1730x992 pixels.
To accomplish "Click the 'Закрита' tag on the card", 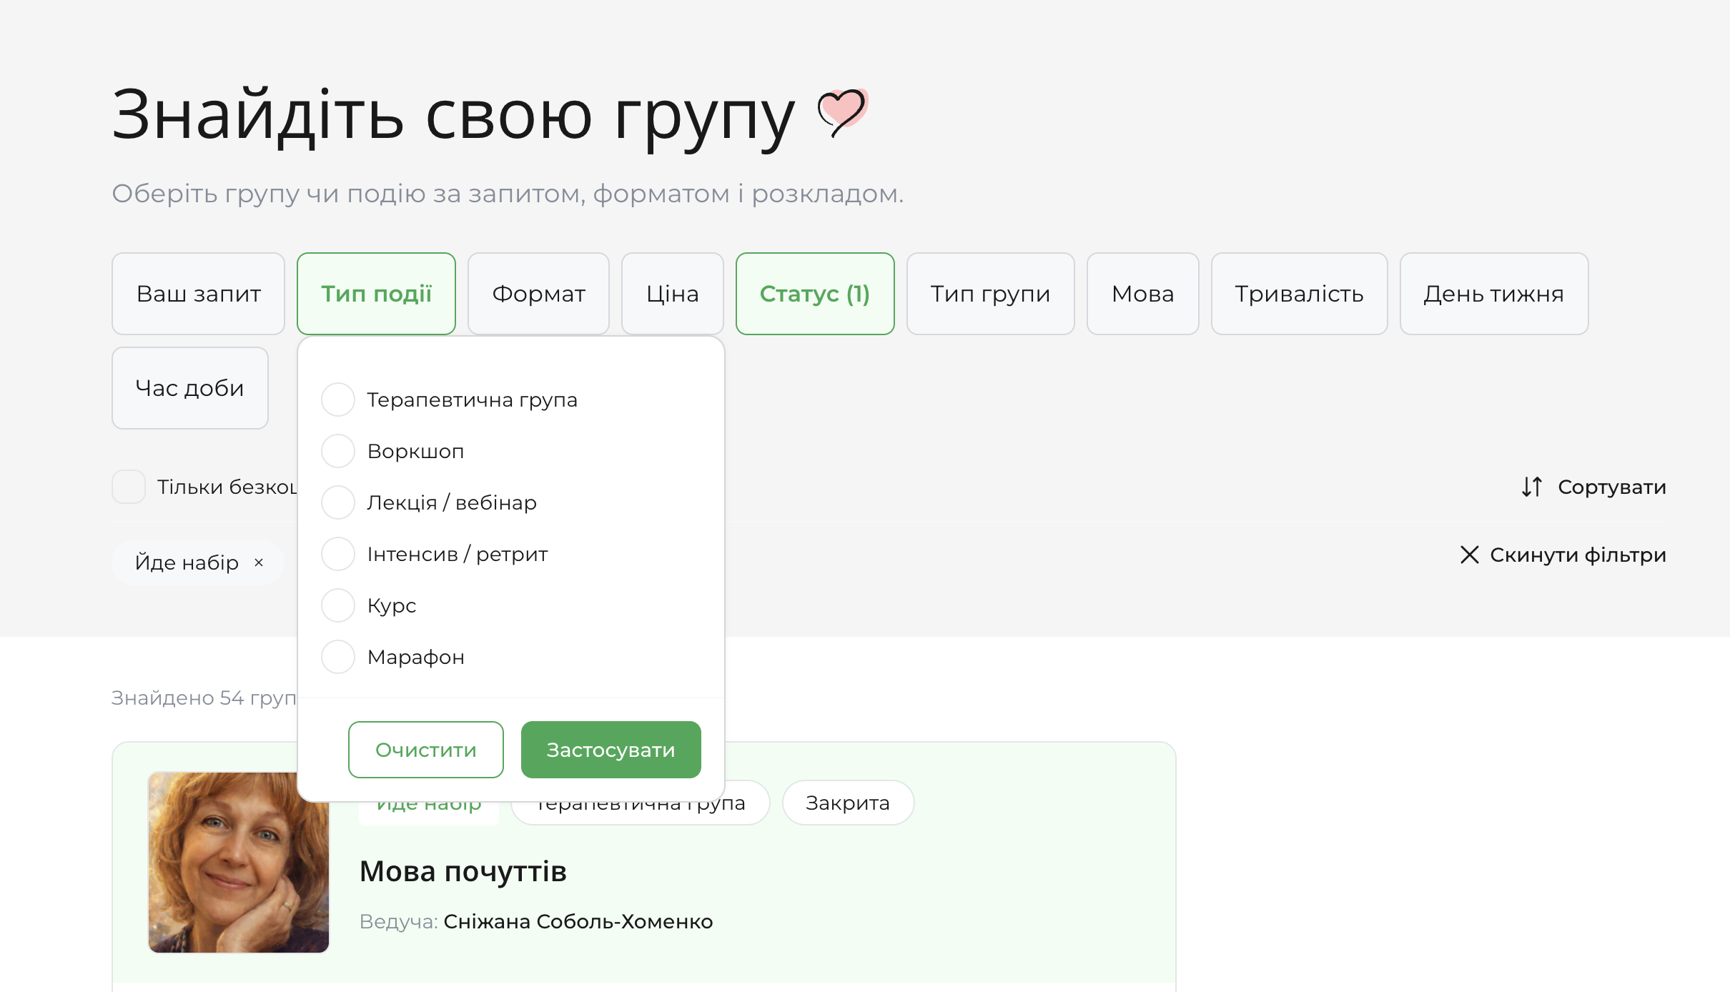I will (x=848, y=803).
